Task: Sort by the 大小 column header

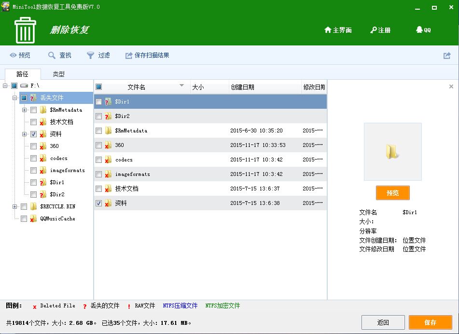Action: [209, 87]
